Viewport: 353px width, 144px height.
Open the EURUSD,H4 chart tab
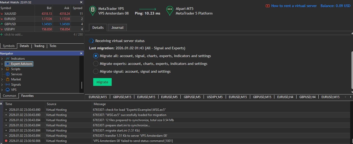point(285,97)
